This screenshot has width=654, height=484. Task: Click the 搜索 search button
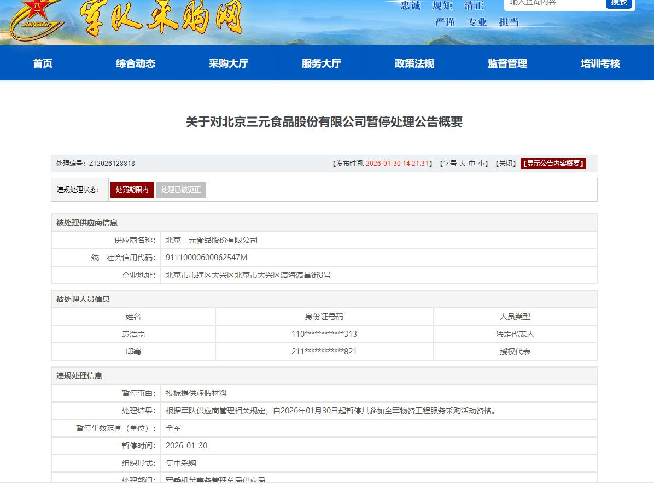618,3
